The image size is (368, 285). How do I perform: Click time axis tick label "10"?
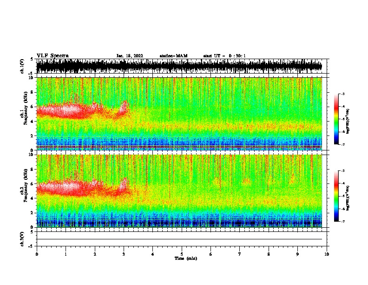coord(327,254)
